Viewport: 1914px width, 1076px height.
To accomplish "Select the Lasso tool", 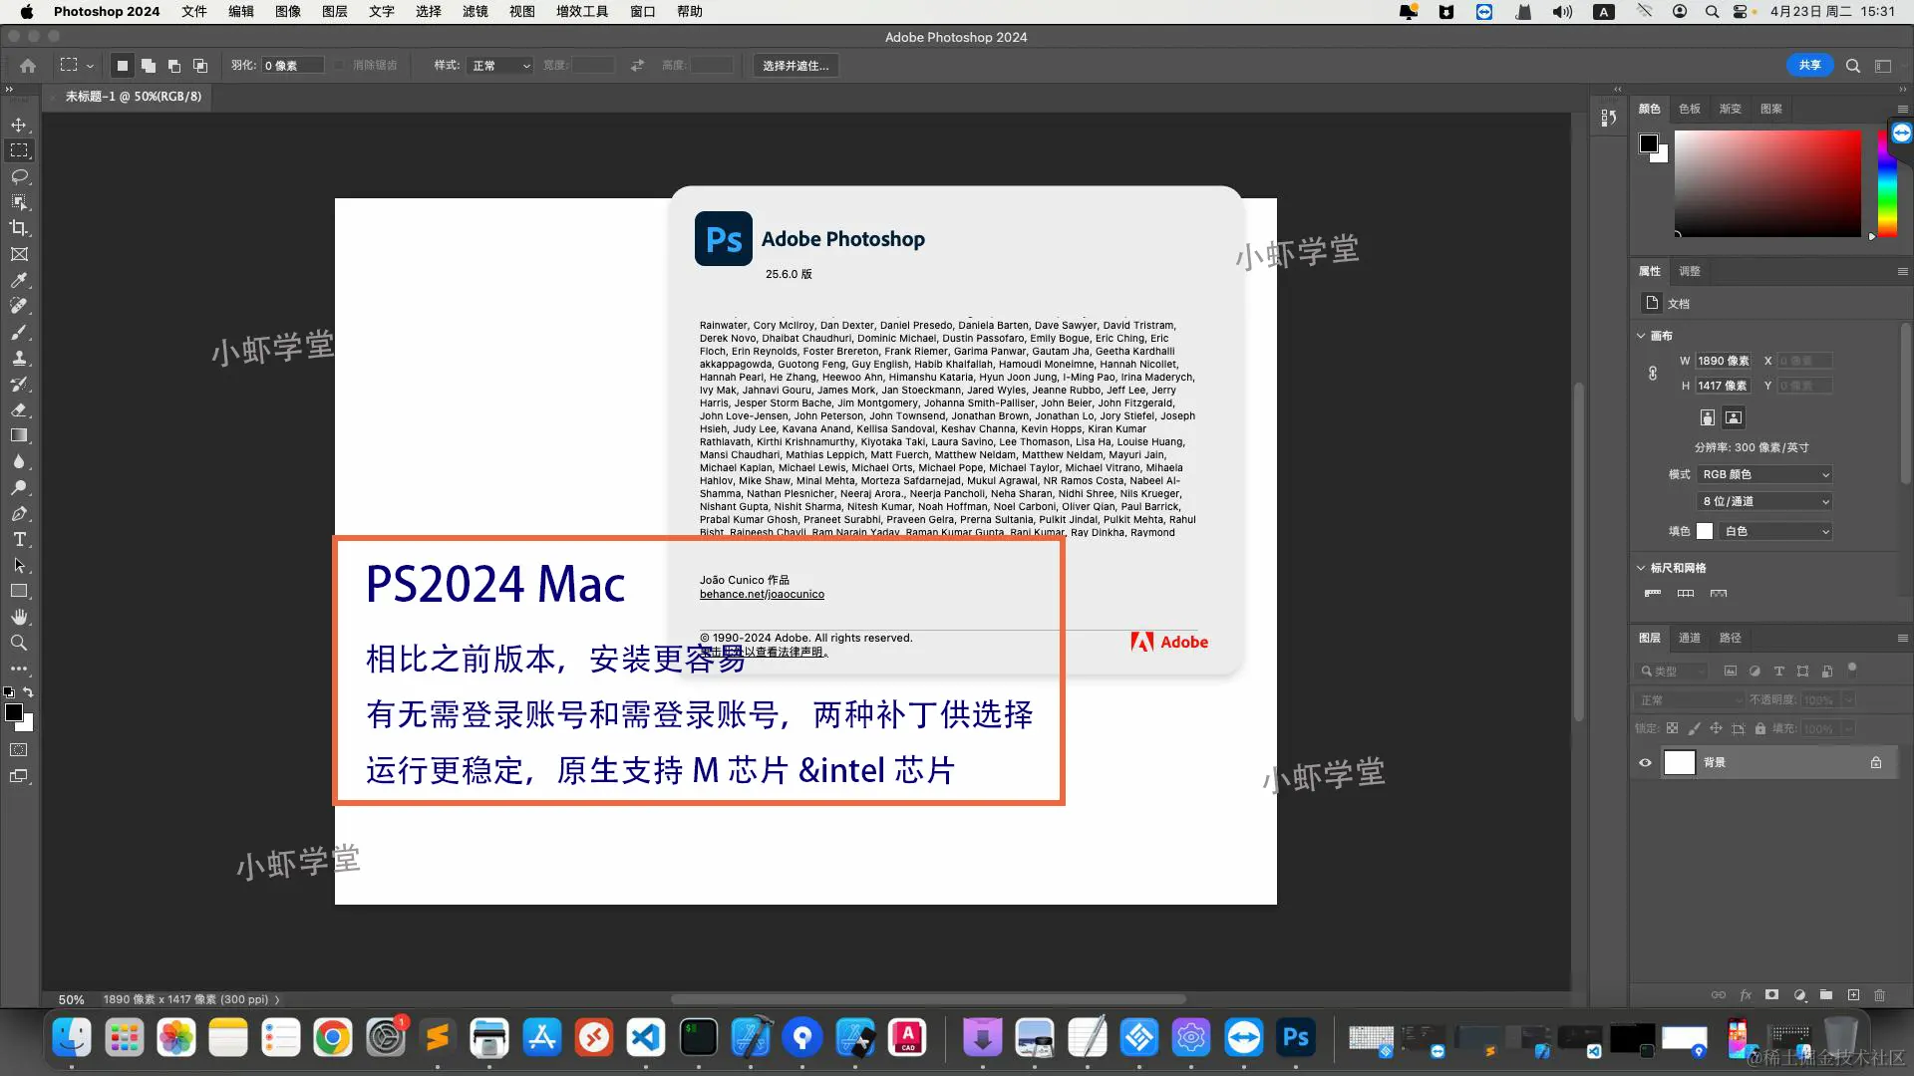I will pos(19,176).
